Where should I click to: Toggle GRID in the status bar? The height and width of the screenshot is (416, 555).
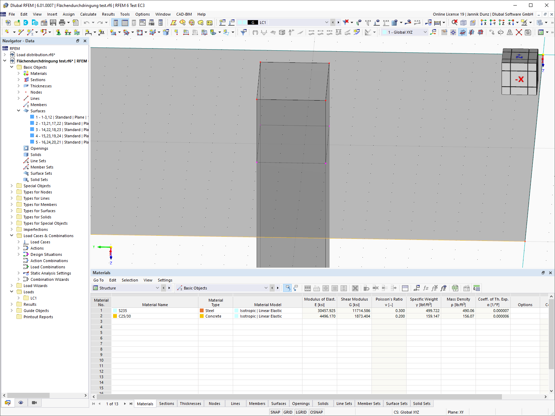pos(288,412)
